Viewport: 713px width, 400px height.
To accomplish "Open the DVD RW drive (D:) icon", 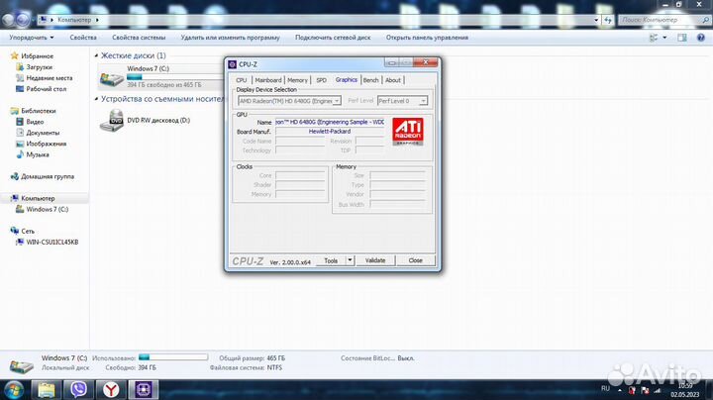I will [x=112, y=121].
